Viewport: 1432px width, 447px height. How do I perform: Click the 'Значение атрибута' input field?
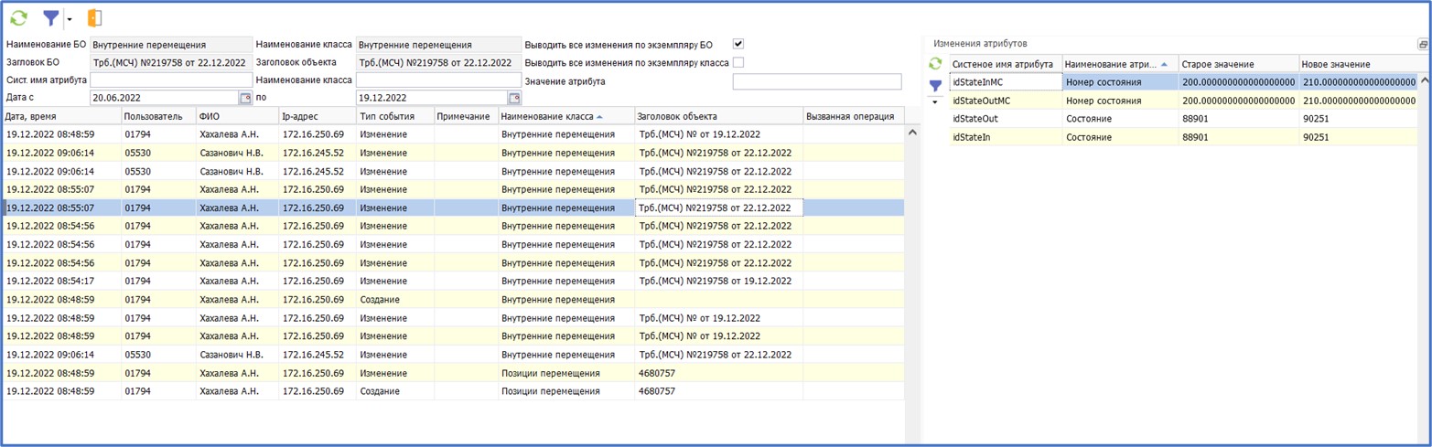pos(816,81)
